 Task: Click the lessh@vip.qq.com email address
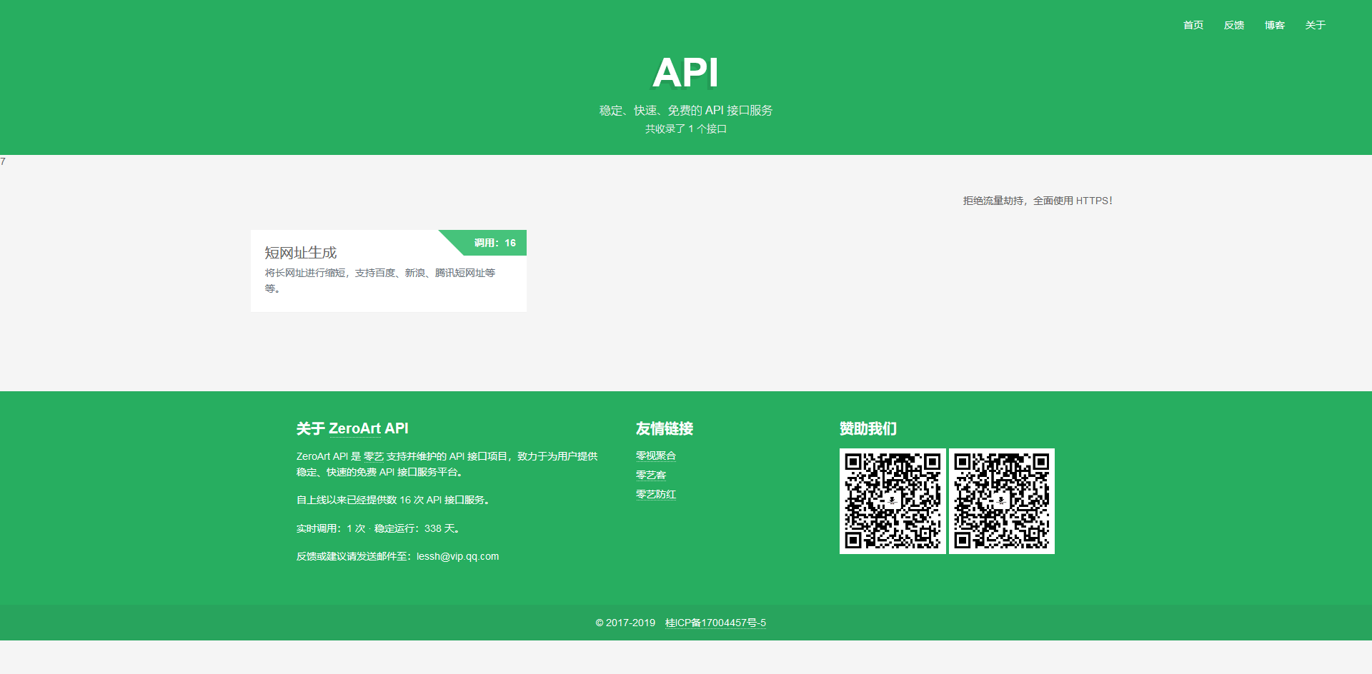coord(457,556)
